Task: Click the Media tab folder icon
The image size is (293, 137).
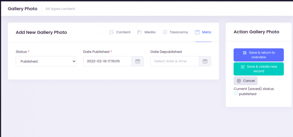Action: pos(139,32)
